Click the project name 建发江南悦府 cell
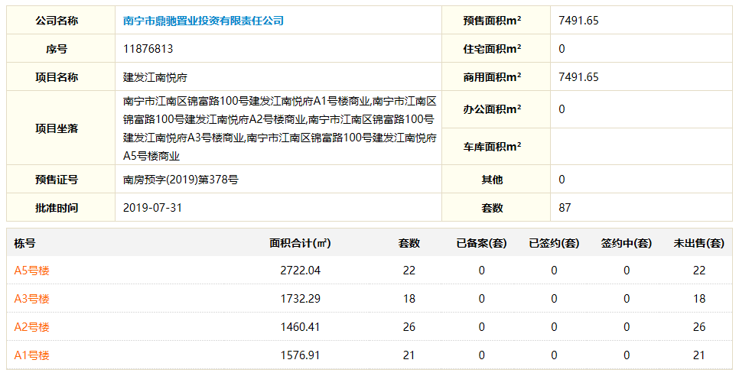739x376 pixels. pyautogui.click(x=155, y=77)
